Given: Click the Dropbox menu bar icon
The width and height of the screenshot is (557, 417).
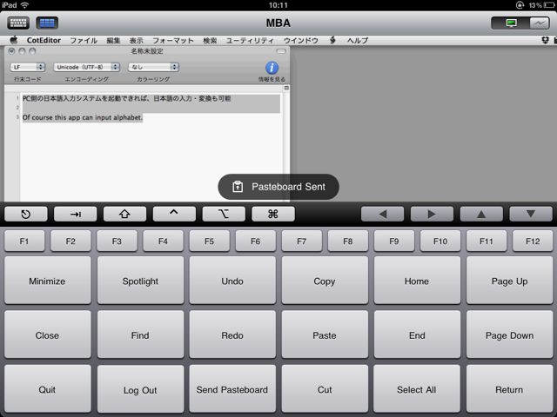Looking at the screenshot, I should click(x=546, y=41).
